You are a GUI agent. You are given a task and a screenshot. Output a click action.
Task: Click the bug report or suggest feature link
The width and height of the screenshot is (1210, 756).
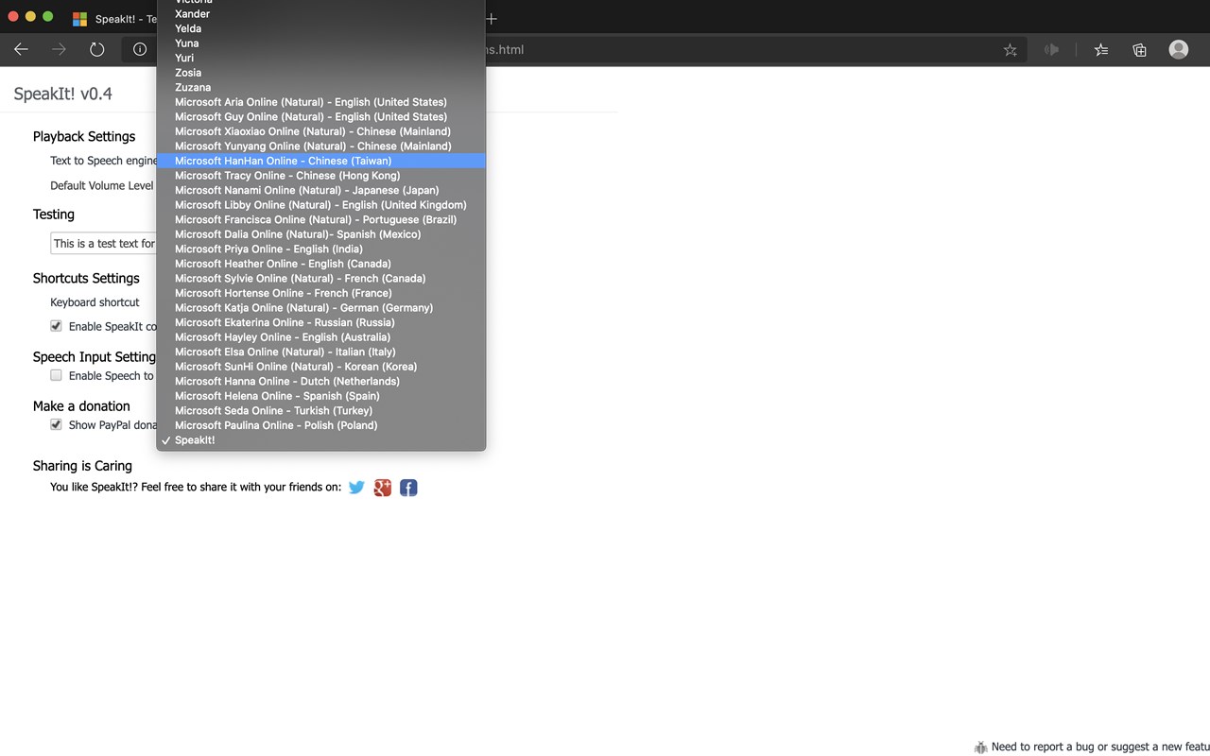(x=1100, y=747)
